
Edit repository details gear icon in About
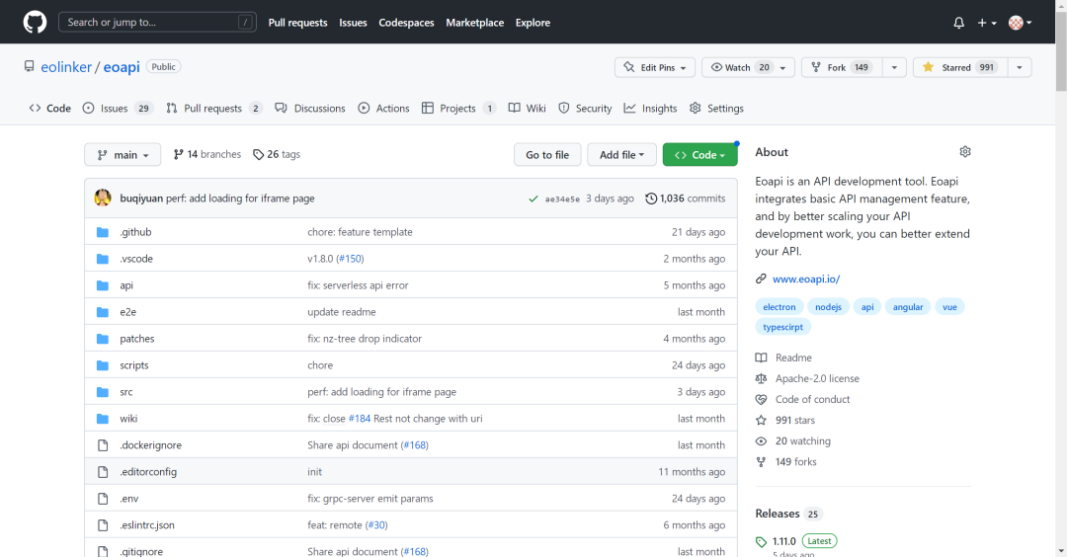click(x=965, y=152)
